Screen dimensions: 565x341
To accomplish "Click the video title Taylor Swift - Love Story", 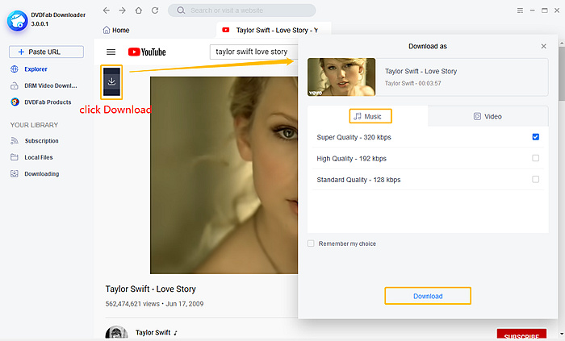I will [151, 289].
